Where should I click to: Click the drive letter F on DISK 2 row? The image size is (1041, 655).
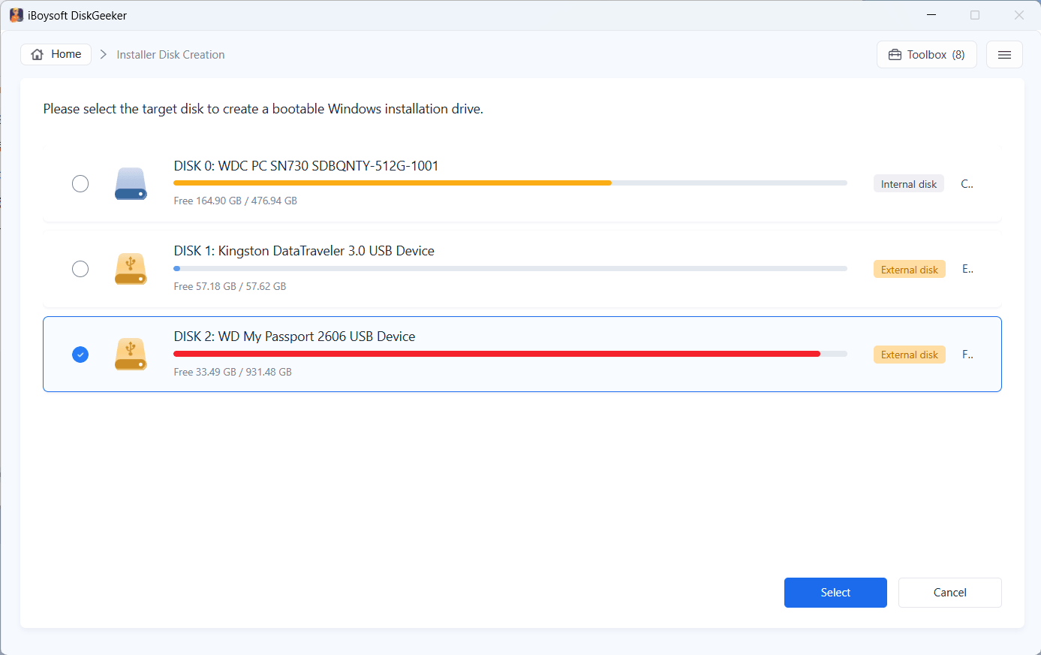[x=967, y=355]
